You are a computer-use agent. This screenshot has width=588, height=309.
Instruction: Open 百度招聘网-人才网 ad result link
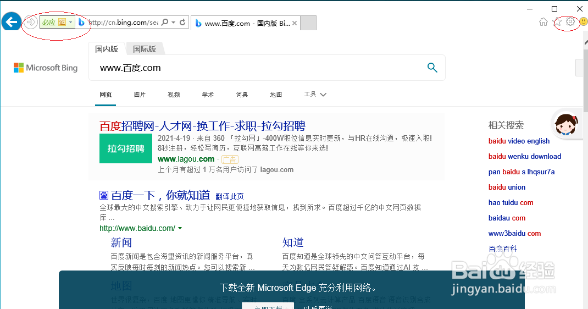coord(202,126)
